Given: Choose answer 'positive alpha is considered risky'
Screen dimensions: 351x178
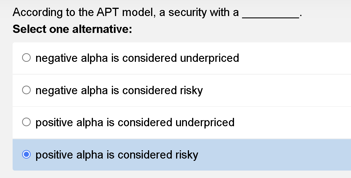Looking at the screenshot, I should point(116,155).
